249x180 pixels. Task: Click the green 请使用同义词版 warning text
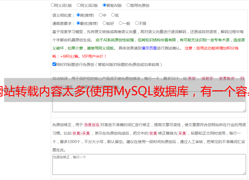tap(101, 48)
